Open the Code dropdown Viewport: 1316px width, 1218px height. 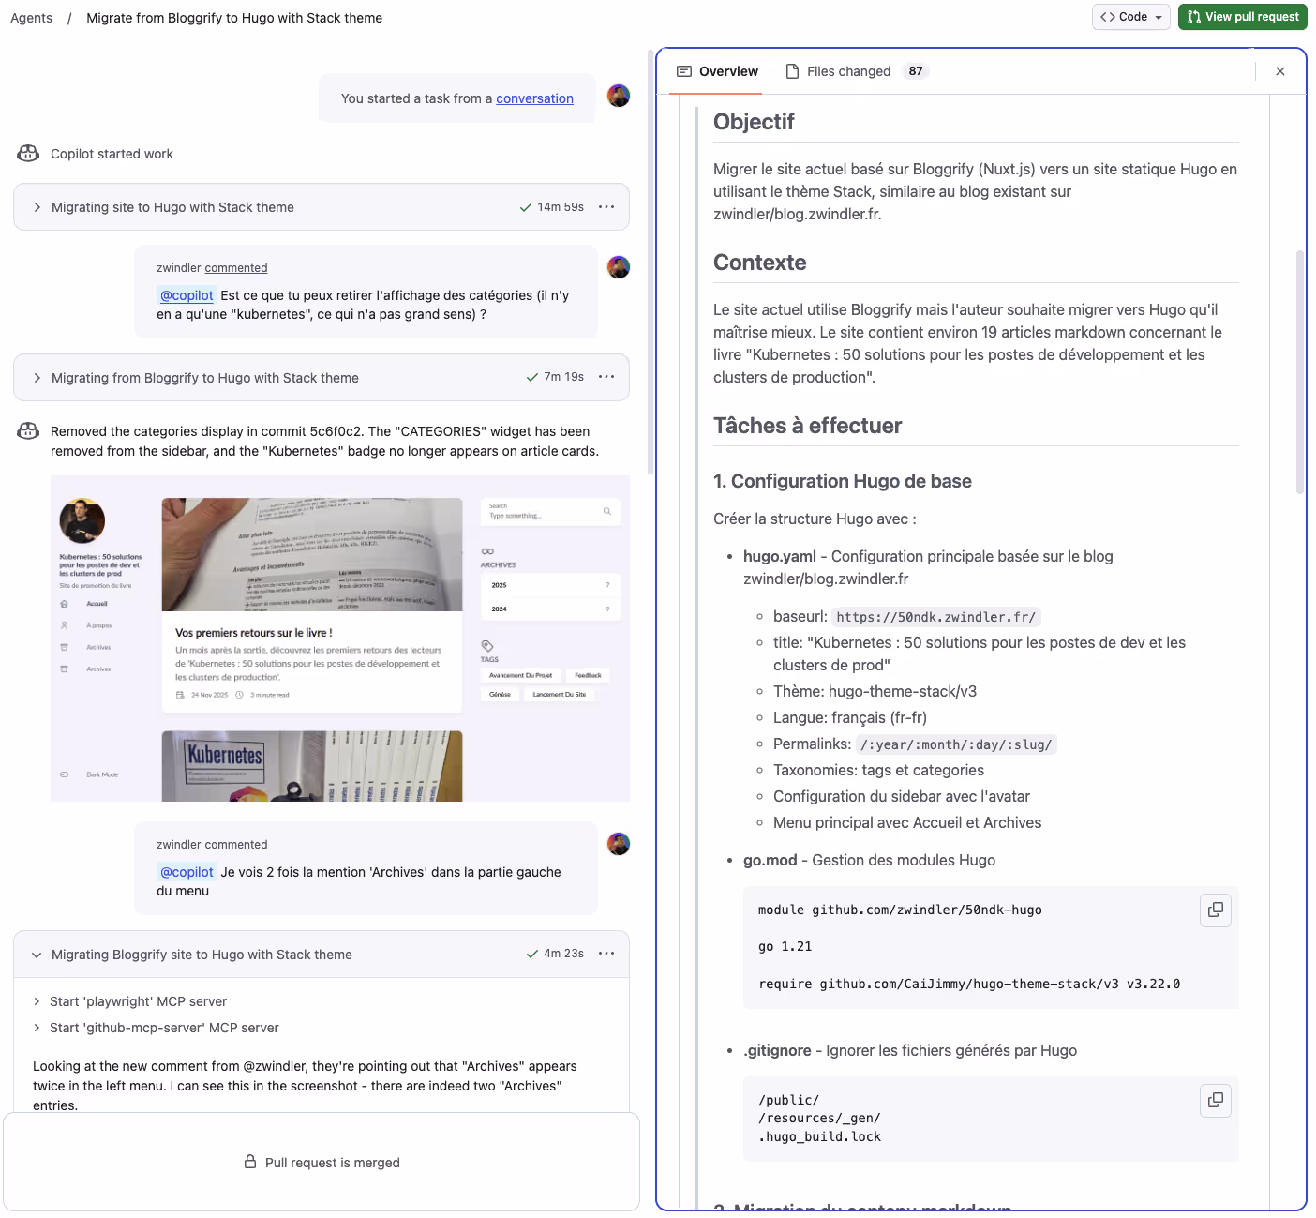point(1130,16)
